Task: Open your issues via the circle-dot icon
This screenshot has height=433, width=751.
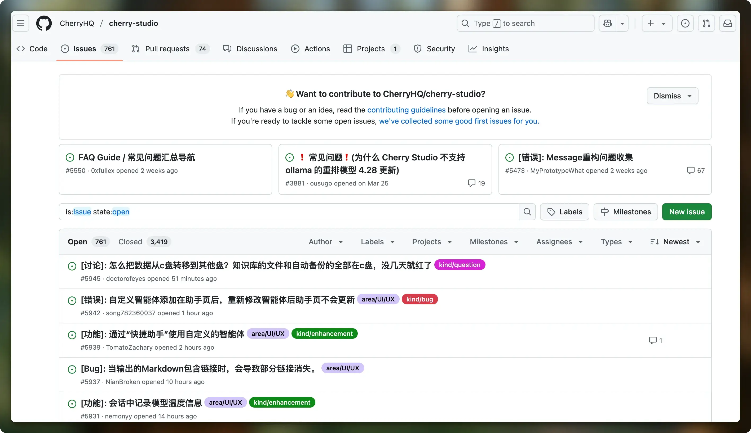Action: coord(685,23)
